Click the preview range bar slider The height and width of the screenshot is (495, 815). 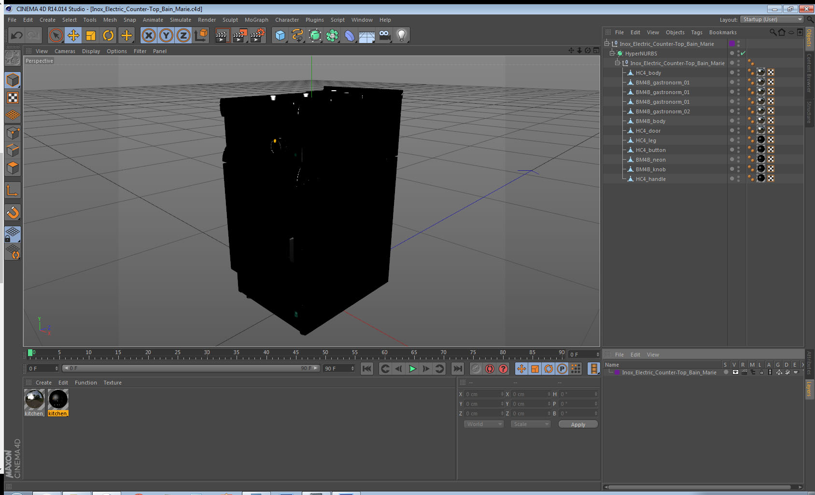click(191, 368)
